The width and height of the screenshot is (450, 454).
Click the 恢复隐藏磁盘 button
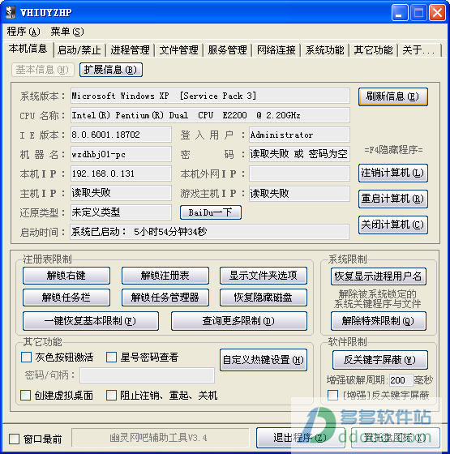tap(264, 298)
